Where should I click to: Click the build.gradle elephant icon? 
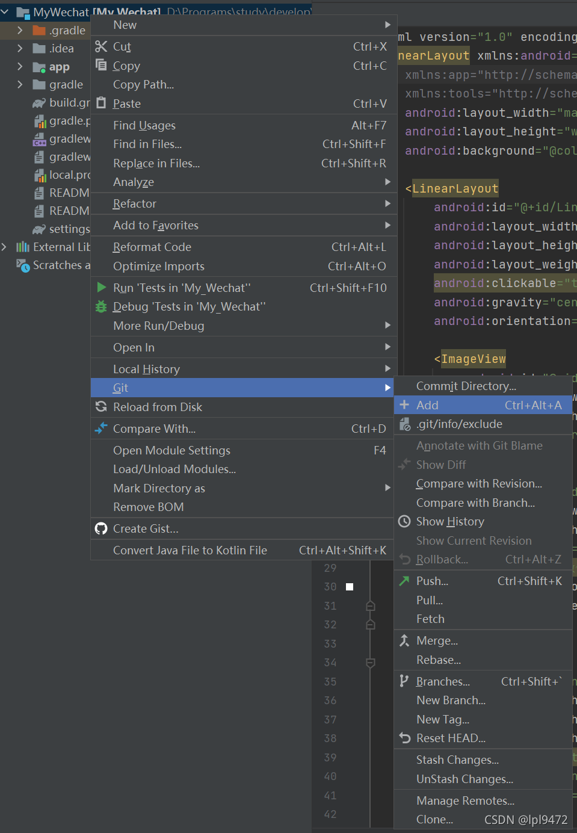point(39,103)
